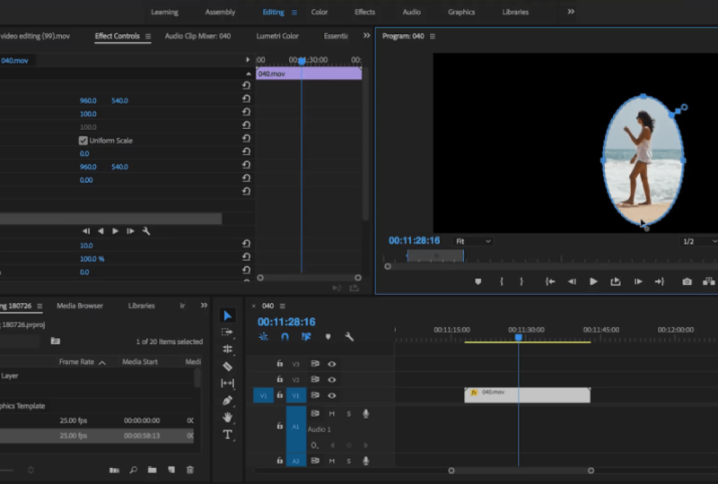Select the Ripple Edit tool
Viewport: 718px width, 484px height.
[x=228, y=349]
